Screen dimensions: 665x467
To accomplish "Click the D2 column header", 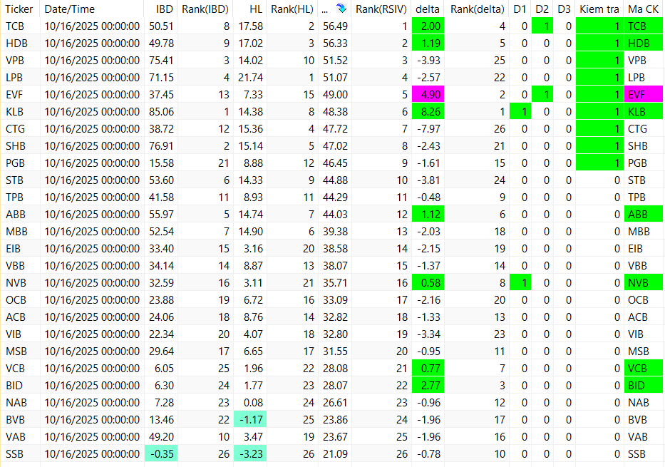I will point(542,9).
